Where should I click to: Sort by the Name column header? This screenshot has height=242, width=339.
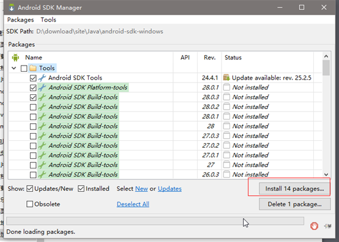34,58
